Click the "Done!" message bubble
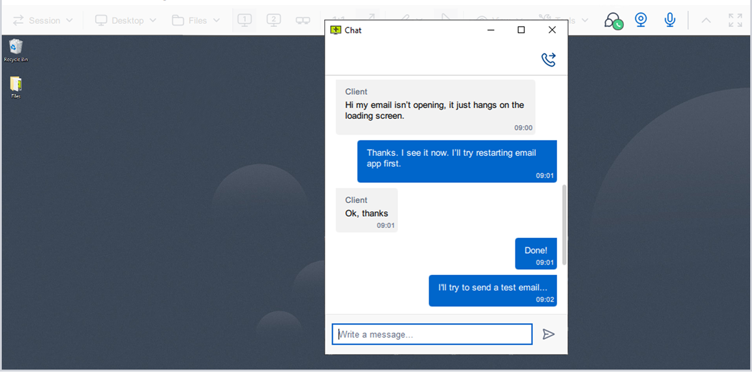The image size is (752, 372). pos(536,254)
